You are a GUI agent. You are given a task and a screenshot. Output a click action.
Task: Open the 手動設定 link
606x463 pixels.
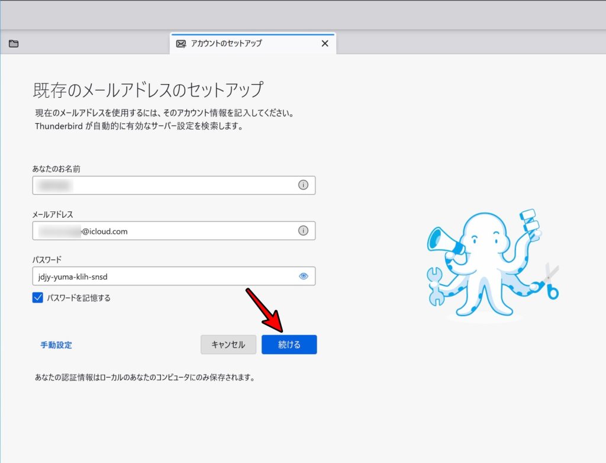point(56,345)
